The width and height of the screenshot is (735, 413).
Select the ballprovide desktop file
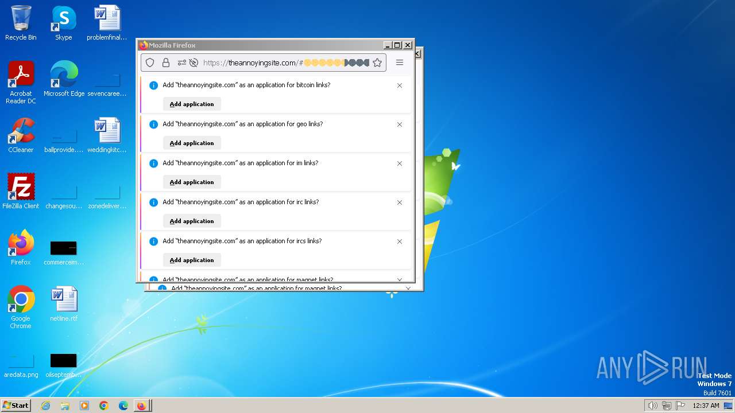click(x=64, y=141)
